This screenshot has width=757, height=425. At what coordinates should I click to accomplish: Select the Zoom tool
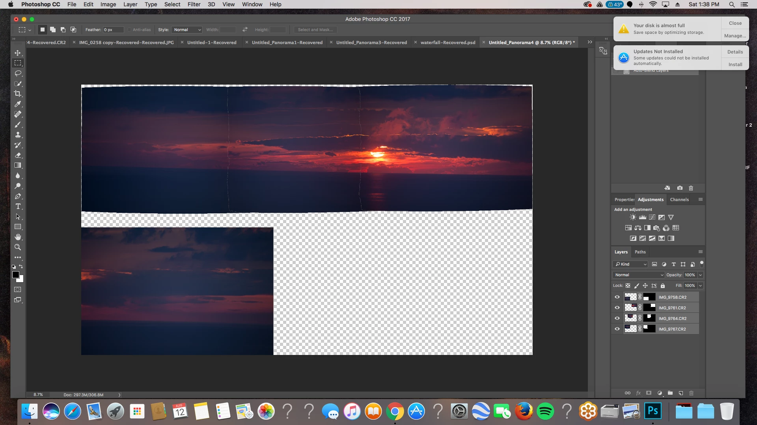(x=18, y=247)
